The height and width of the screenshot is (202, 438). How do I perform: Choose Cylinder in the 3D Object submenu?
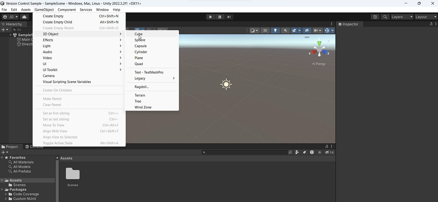[x=152, y=52]
